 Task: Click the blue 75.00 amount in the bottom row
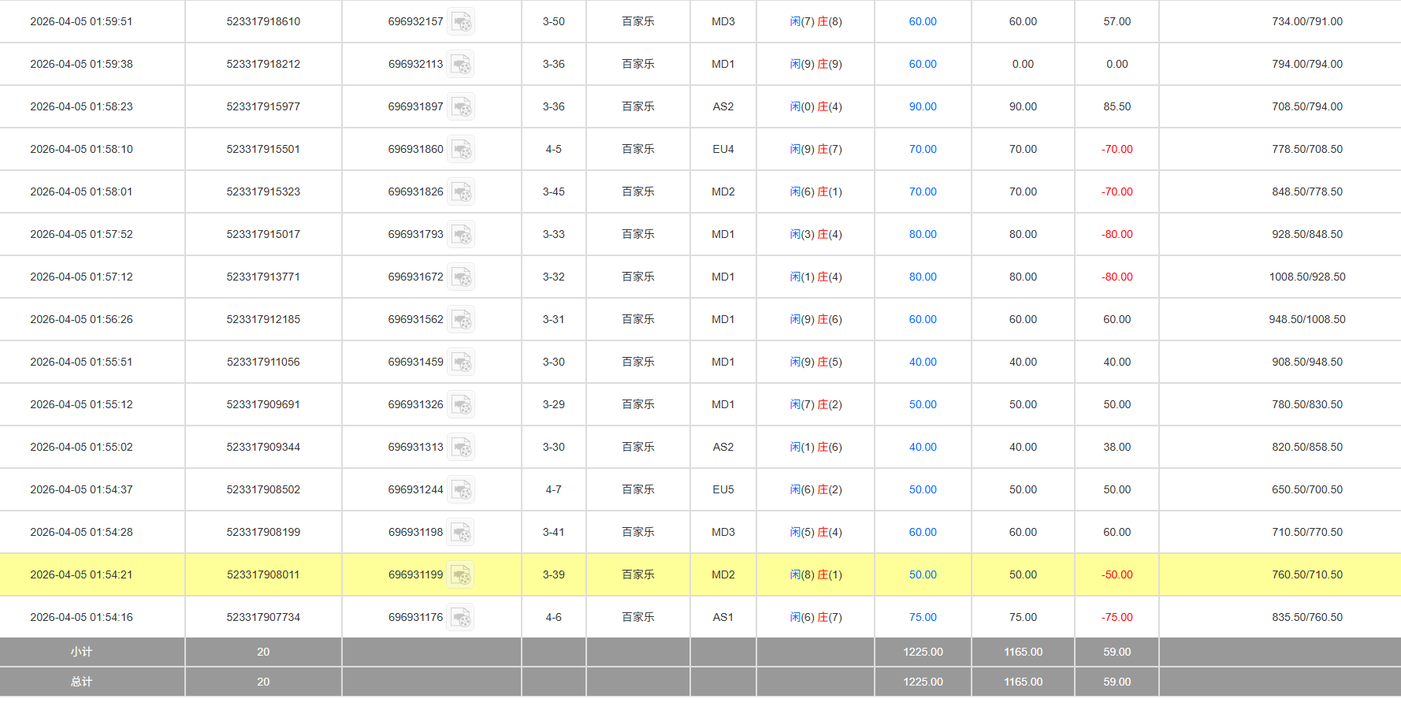coord(922,617)
